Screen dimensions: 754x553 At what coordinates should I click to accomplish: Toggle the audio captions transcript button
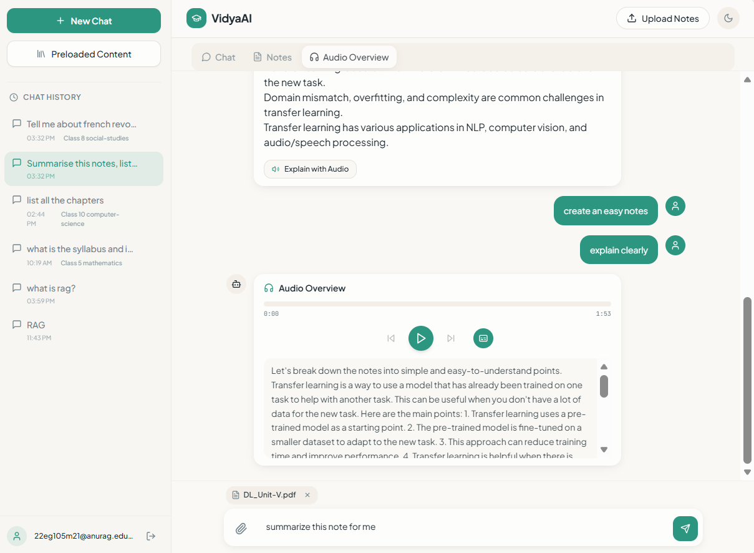pyautogui.click(x=483, y=338)
